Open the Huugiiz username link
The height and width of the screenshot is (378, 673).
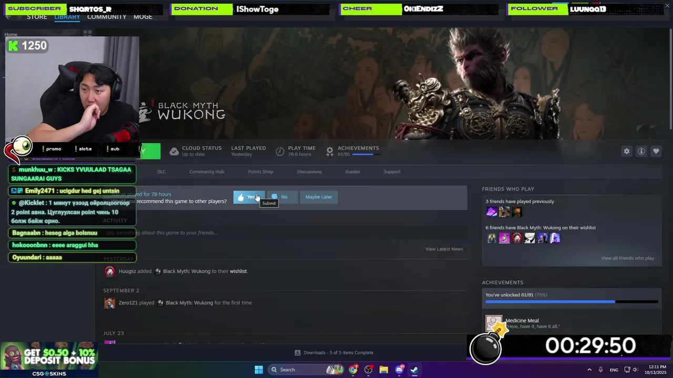127,271
